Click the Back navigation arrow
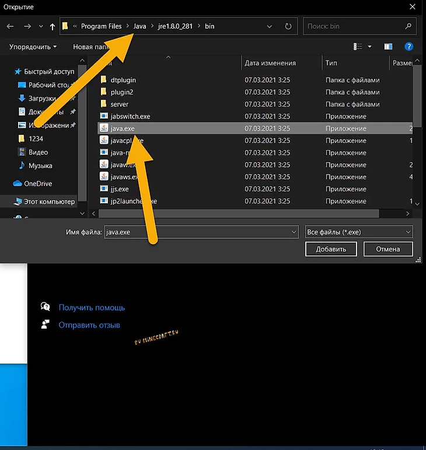Image resolution: width=426 pixels, height=450 pixels. (x=10, y=26)
